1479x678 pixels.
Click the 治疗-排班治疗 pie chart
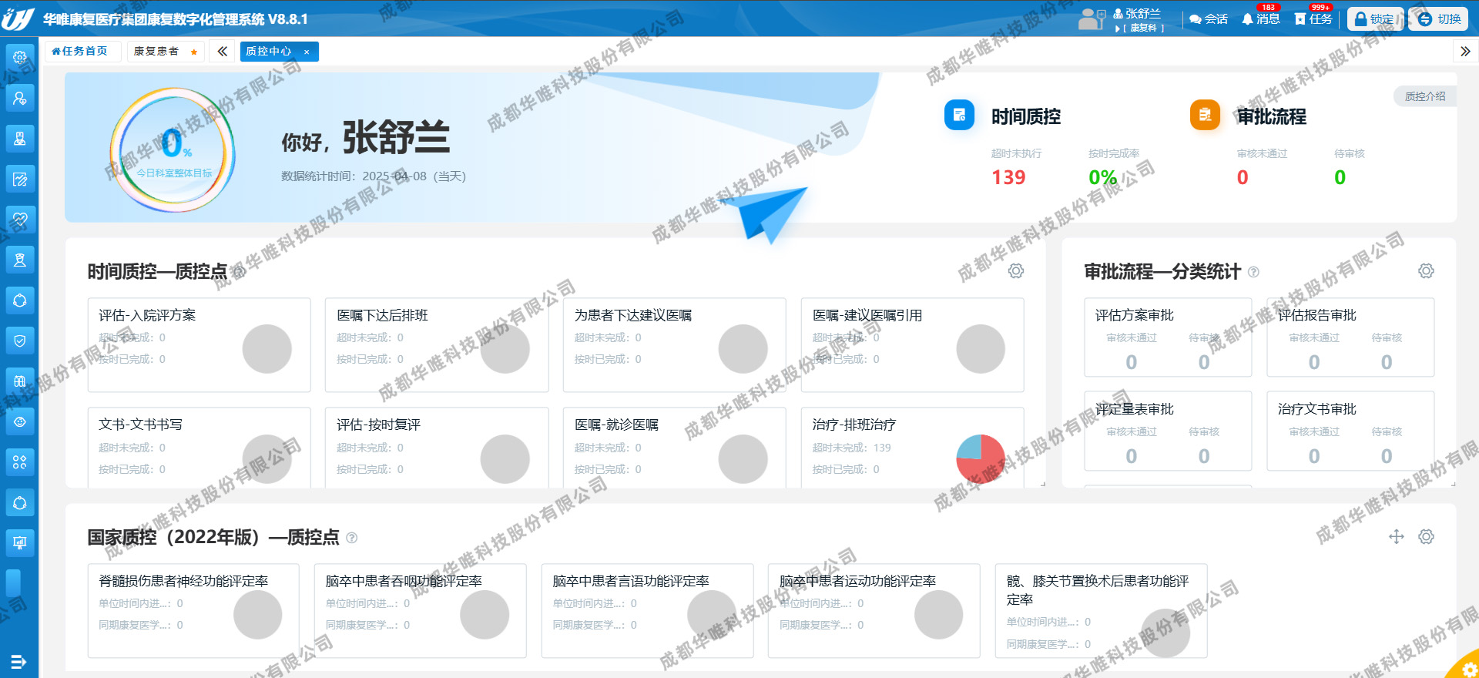(980, 458)
